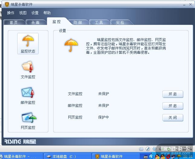Click the keyboard language bar icon

pyautogui.click(x=146, y=157)
